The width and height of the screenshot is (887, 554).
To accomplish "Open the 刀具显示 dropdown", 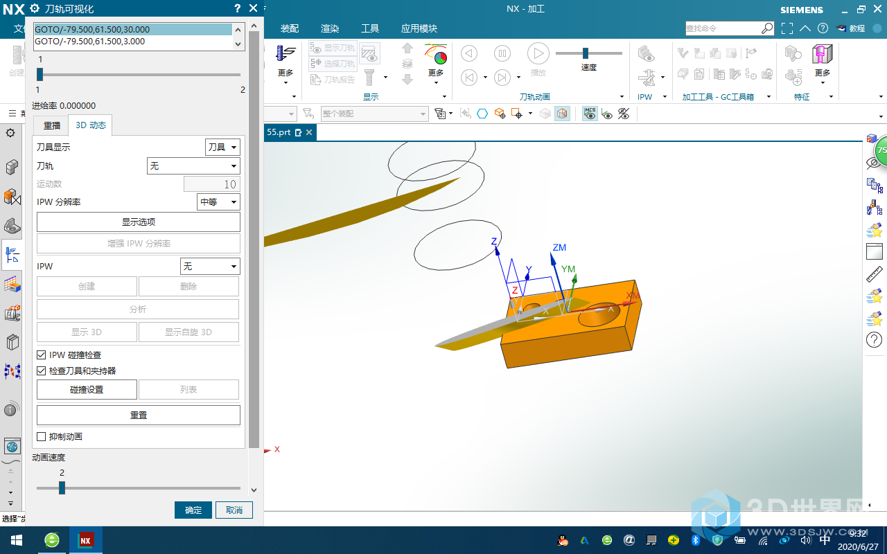I will coord(222,148).
